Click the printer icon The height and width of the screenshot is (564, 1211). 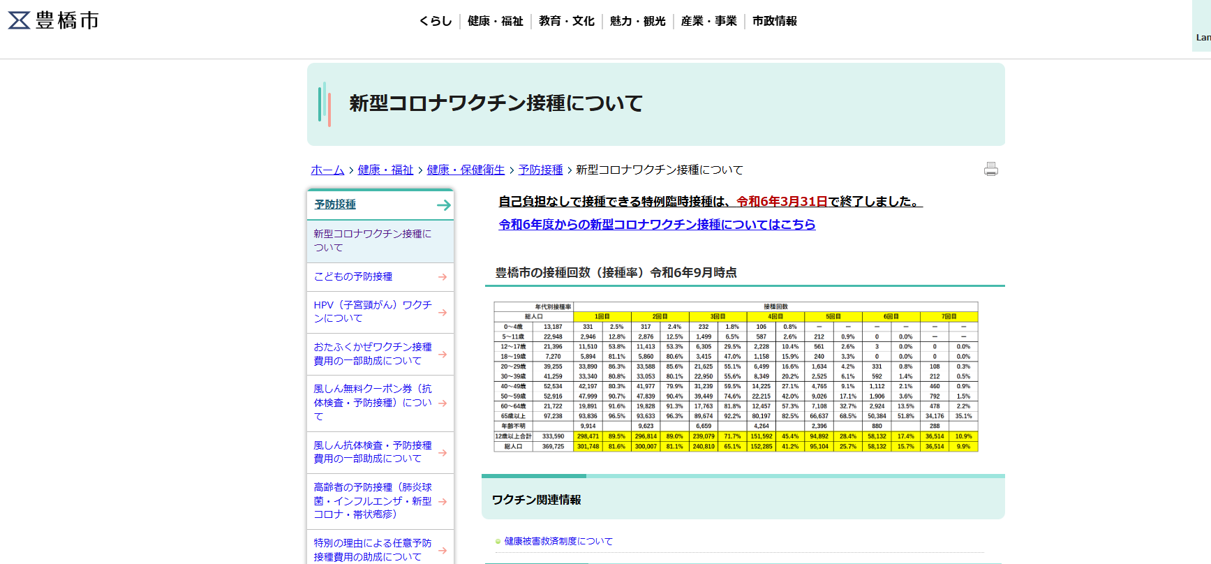pyautogui.click(x=990, y=170)
